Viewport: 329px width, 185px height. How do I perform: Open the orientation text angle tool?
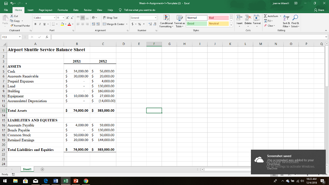(94, 18)
